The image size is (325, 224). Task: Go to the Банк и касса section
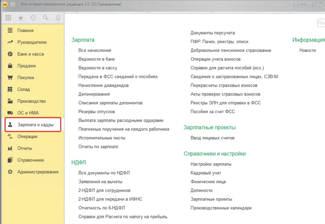coord(30,54)
